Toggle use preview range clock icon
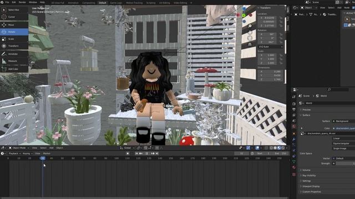 pos(252,154)
